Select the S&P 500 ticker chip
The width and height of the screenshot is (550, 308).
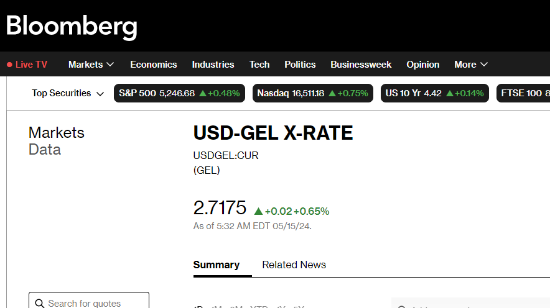tap(179, 93)
